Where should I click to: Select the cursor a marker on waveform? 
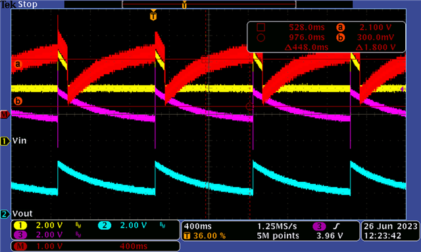click(x=18, y=64)
